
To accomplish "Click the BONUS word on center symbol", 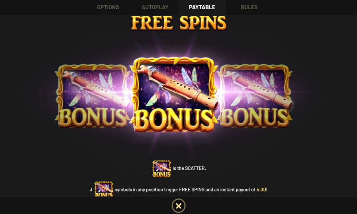I will (174, 120).
